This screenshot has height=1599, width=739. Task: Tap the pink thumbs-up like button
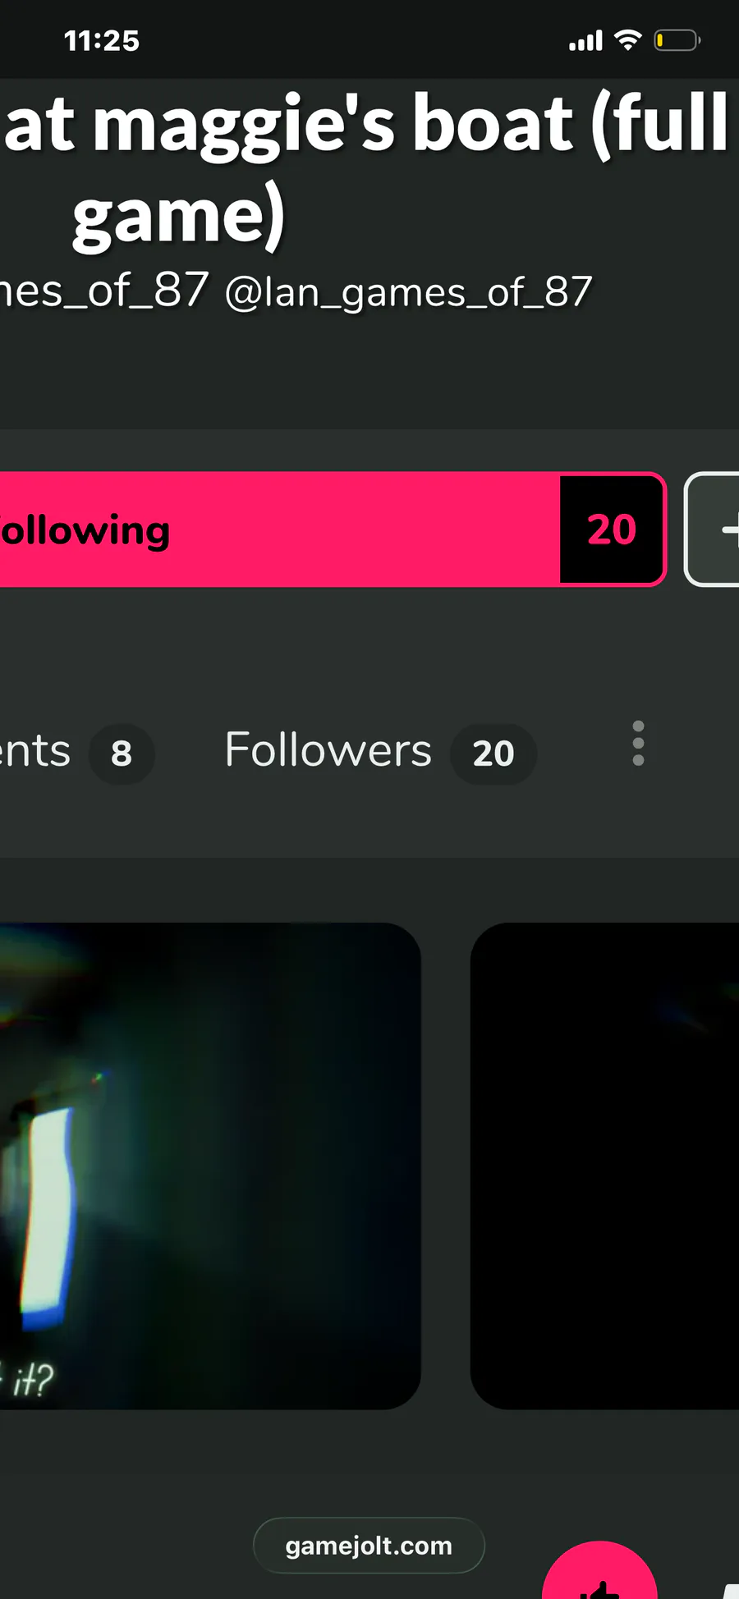coord(600,1570)
